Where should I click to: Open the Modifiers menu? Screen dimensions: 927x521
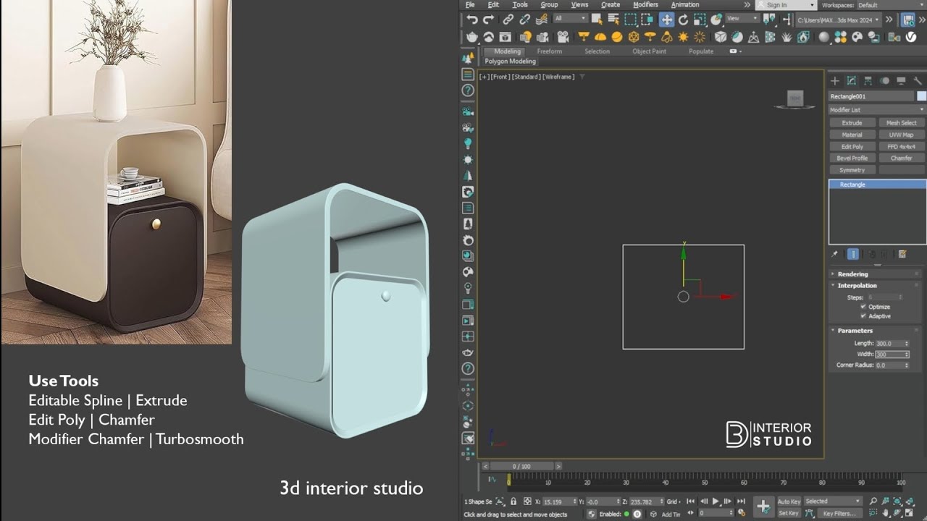(645, 4)
